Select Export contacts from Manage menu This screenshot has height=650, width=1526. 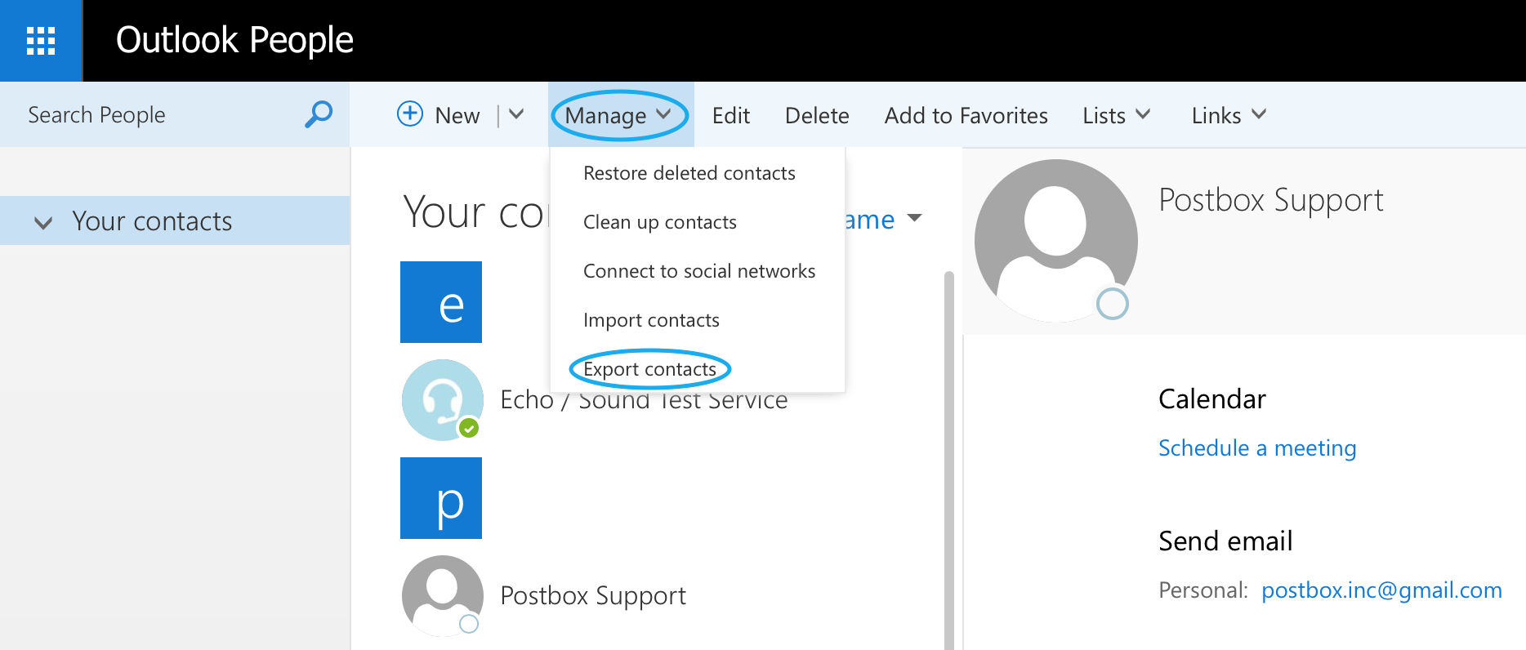649,369
